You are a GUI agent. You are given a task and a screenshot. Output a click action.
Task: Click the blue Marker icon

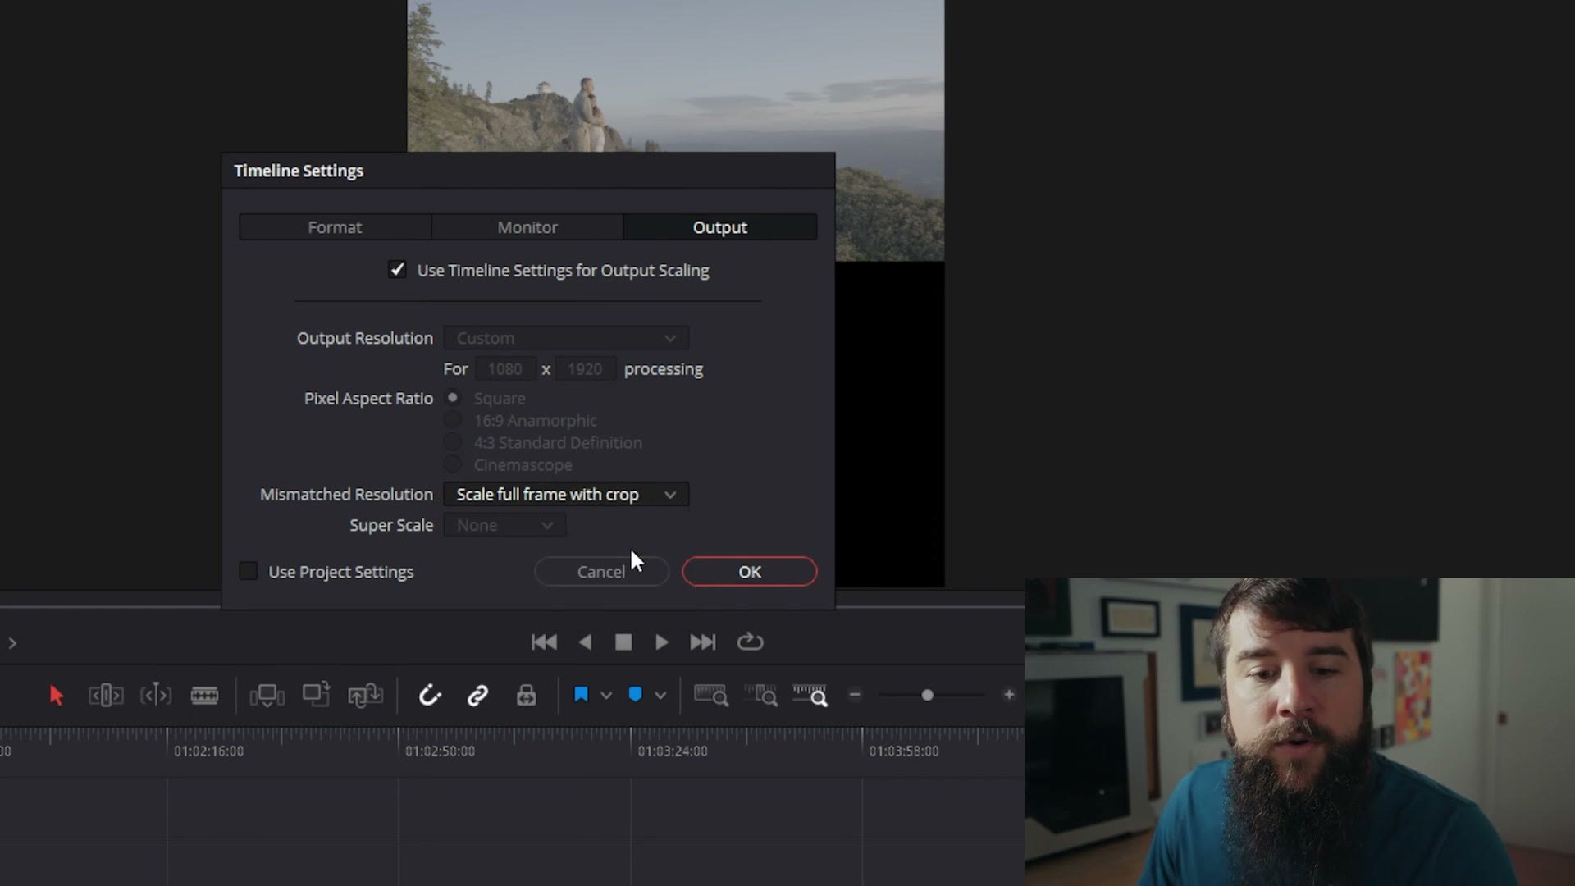635,695
